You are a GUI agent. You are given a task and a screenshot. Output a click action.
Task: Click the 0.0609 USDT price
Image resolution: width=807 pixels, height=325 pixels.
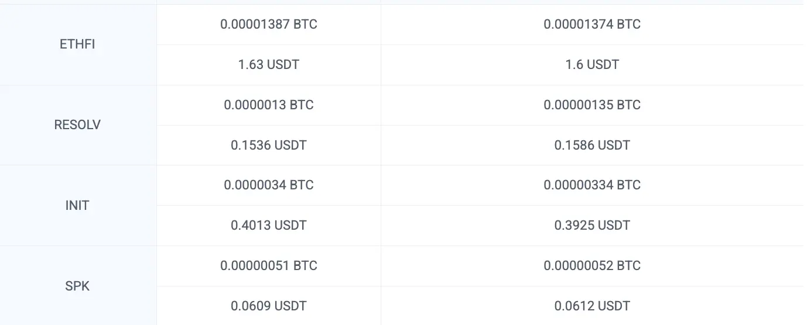269,306
